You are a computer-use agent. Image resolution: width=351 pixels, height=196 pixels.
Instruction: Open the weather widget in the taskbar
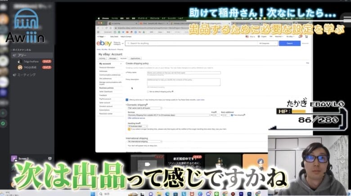click(9, 194)
